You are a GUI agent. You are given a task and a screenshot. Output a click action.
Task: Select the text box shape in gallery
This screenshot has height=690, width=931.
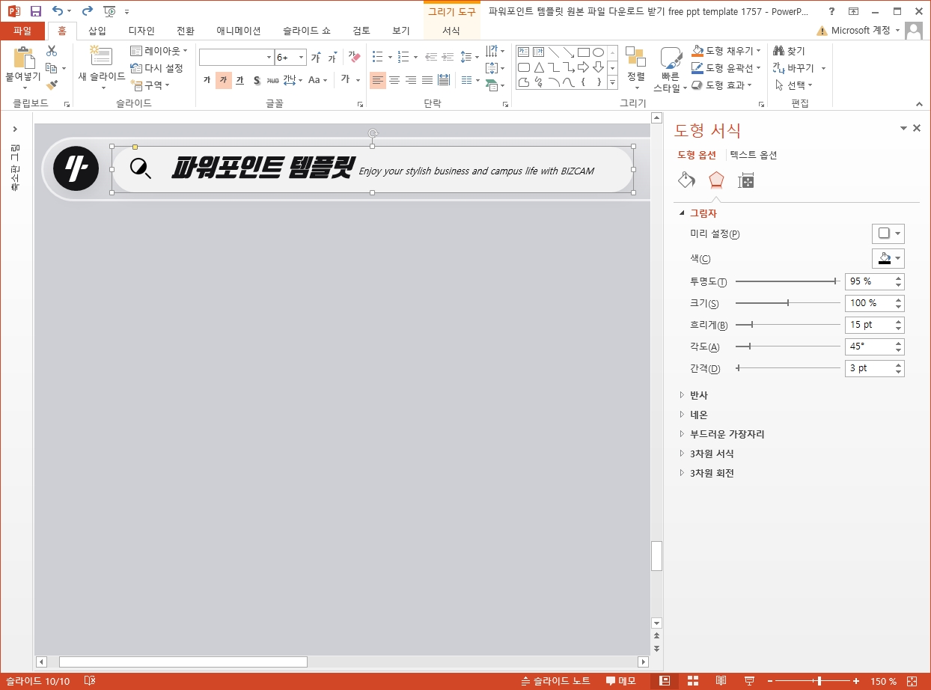pos(524,52)
